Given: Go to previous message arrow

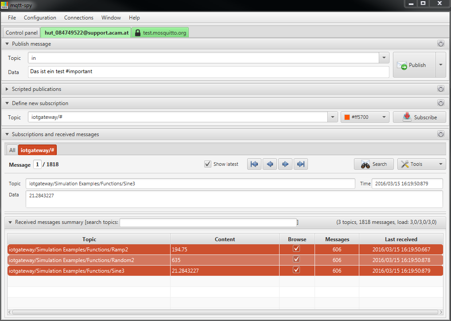Looking at the screenshot, I should click(270, 164).
